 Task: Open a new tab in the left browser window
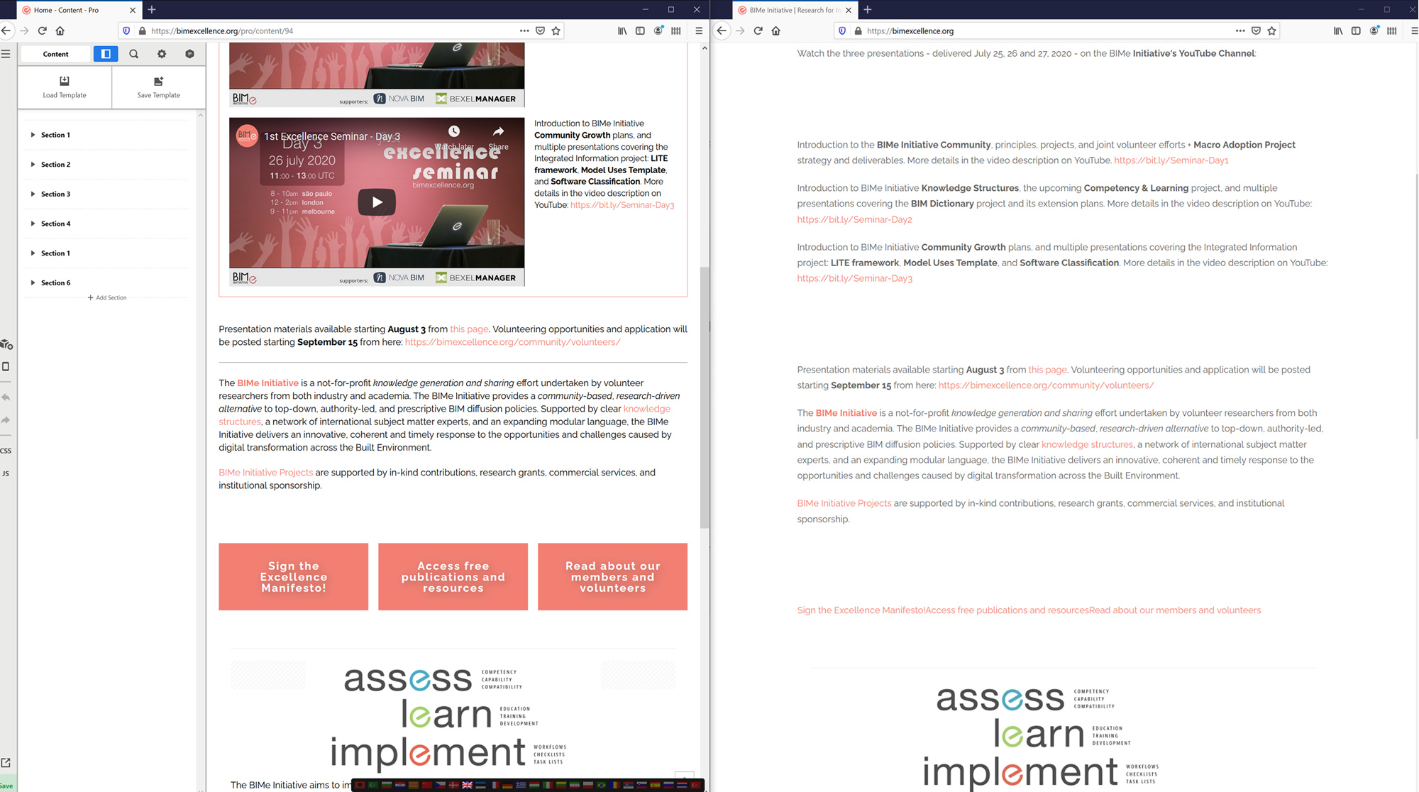pyautogui.click(x=152, y=10)
